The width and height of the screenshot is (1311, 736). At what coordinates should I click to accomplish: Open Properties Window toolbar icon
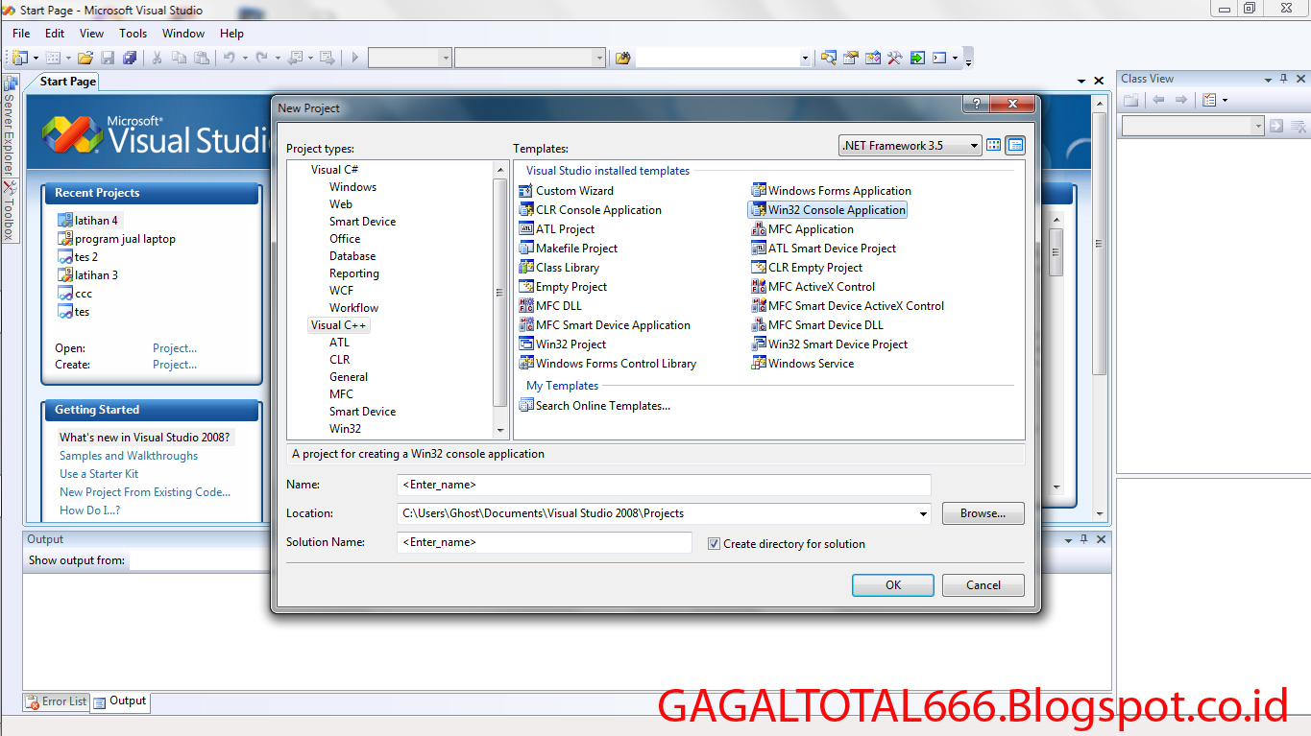[x=851, y=58]
